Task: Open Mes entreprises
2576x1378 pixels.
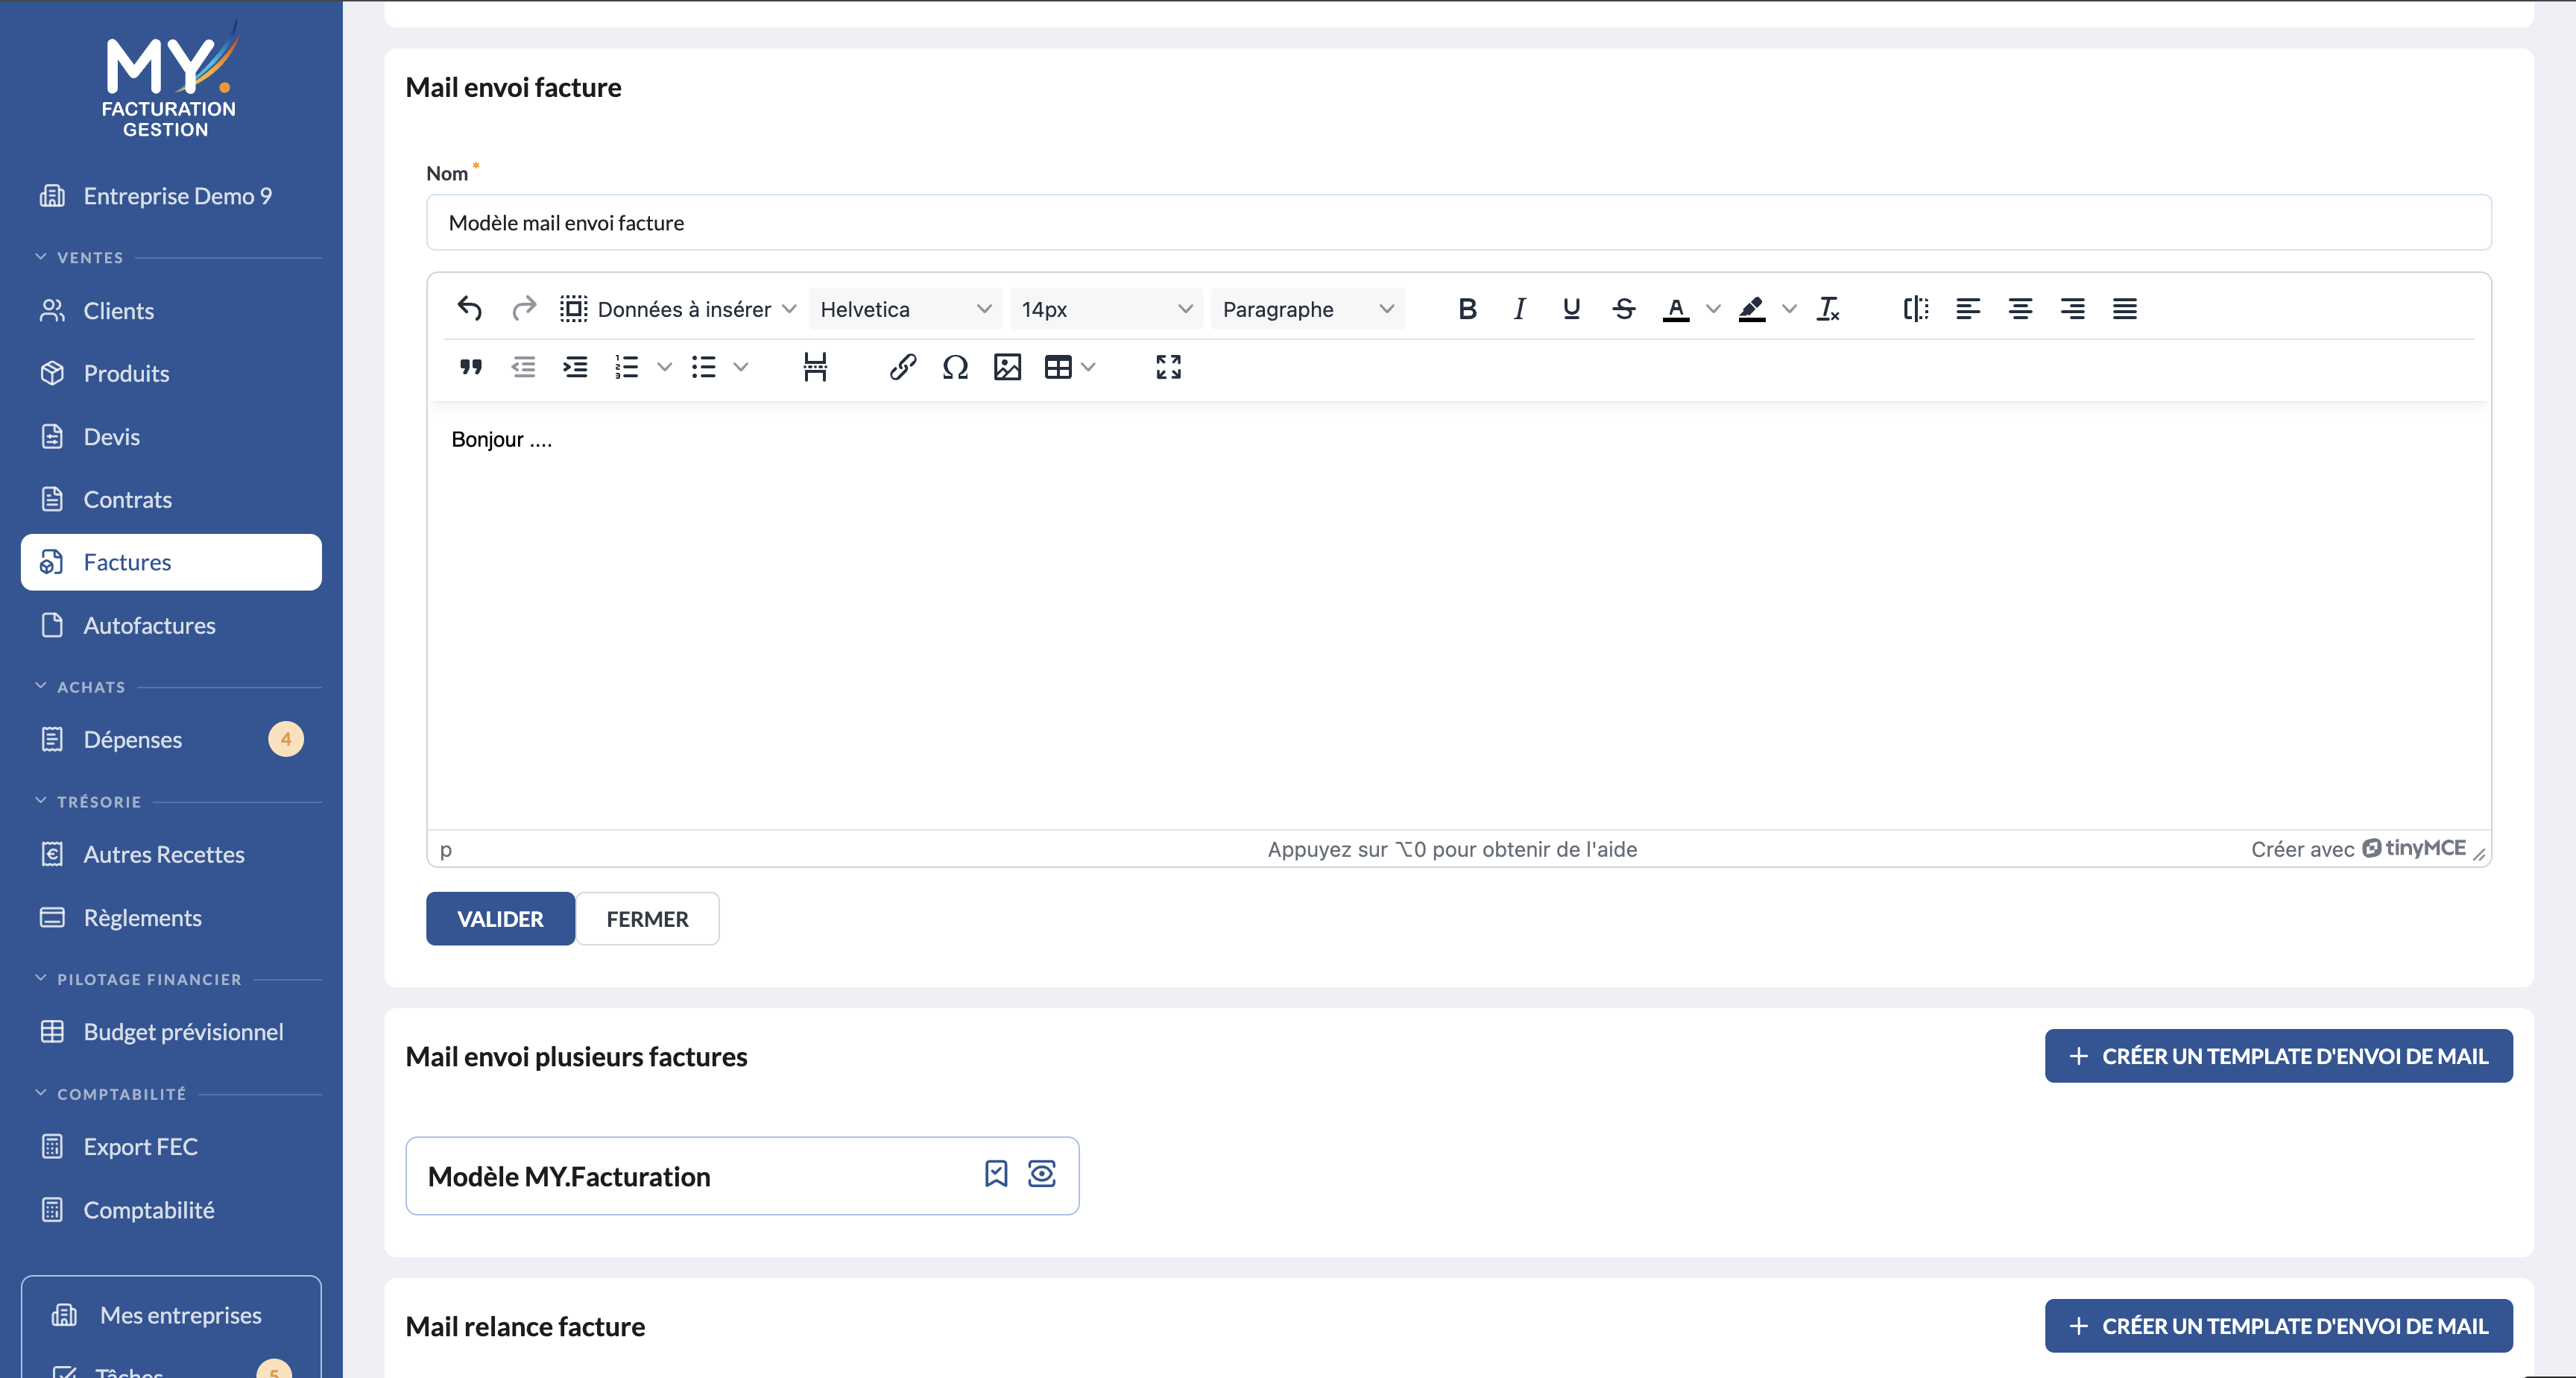Action: (171, 1315)
